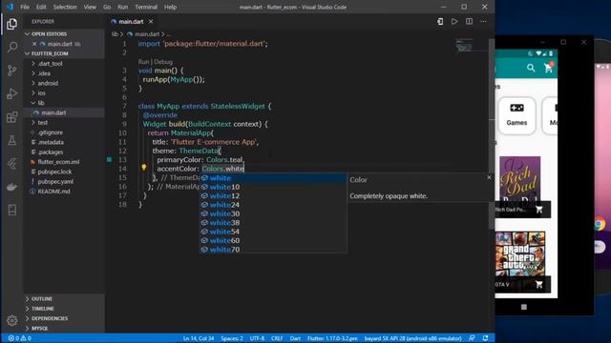
Task: Close main.dart in Open Editors
Action: [x=34, y=44]
